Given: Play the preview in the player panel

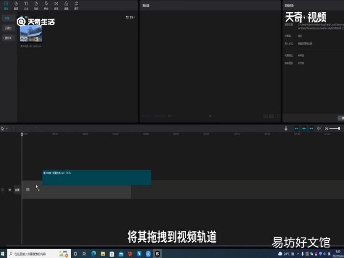Looking at the screenshot, I should pyautogui.click(x=210, y=116).
